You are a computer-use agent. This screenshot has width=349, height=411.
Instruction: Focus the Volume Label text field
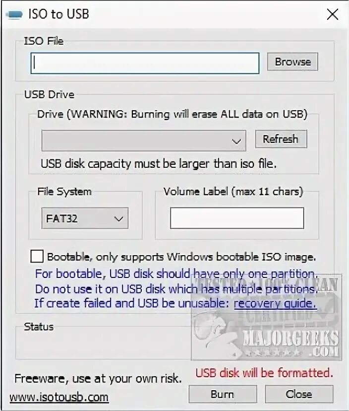click(x=237, y=218)
